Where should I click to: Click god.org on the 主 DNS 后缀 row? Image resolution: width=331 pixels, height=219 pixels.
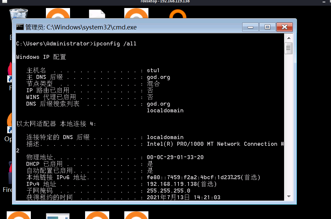click(x=158, y=77)
